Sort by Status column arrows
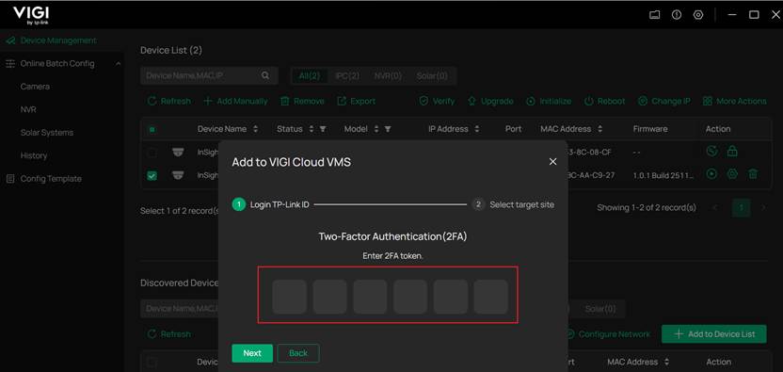Viewport: 783px width, 372px height. [x=312, y=129]
